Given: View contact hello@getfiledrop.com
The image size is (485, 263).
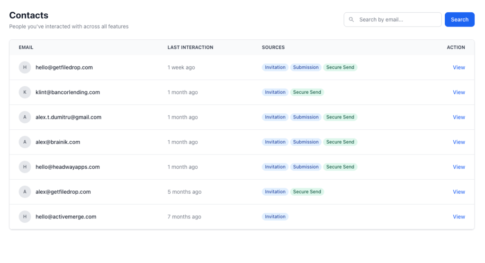Looking at the screenshot, I should 458,67.
